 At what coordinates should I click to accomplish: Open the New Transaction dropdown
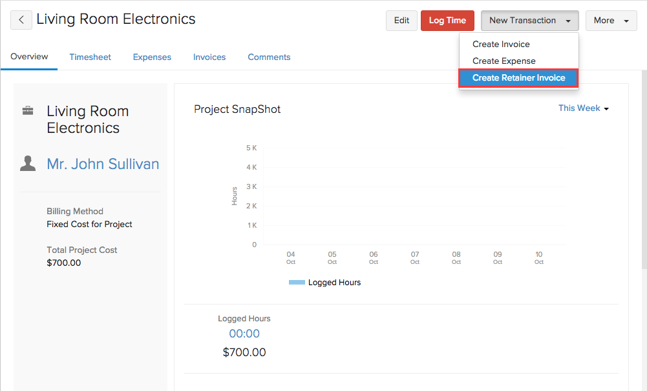[x=529, y=21]
